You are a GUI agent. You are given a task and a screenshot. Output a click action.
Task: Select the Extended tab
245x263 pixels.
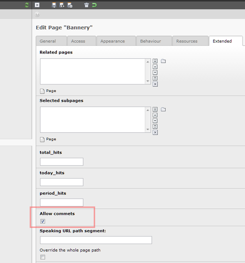(x=226, y=41)
